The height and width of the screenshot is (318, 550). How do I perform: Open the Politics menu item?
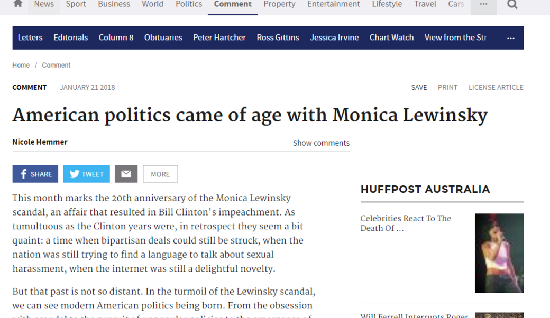point(189,4)
